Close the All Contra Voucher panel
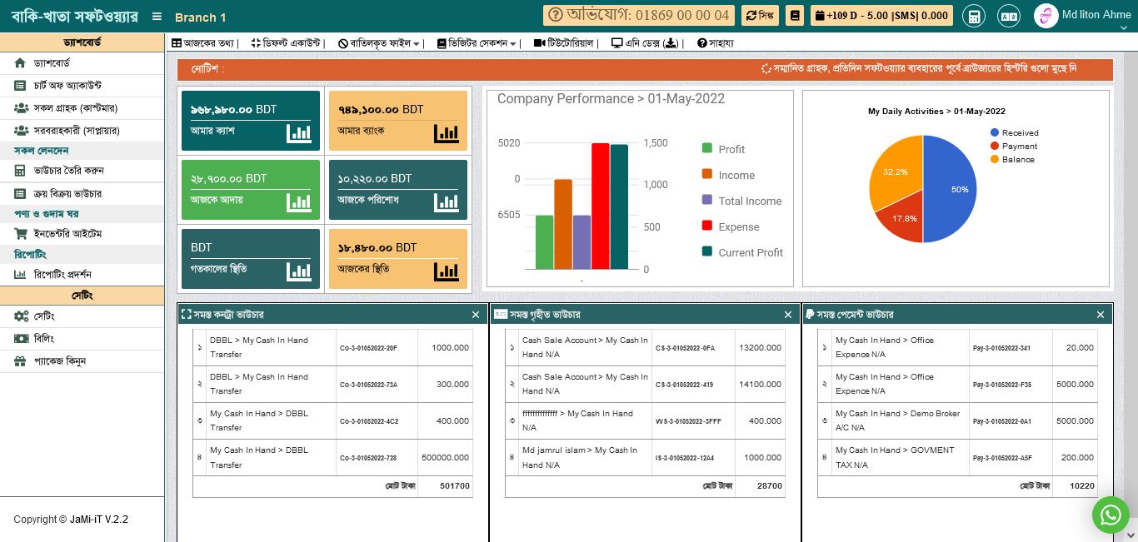 click(476, 315)
